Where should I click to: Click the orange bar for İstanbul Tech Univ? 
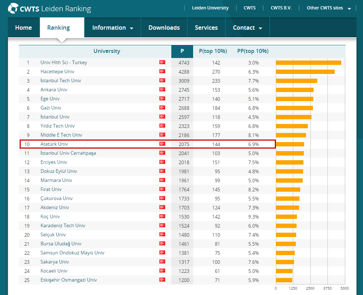point(296,81)
